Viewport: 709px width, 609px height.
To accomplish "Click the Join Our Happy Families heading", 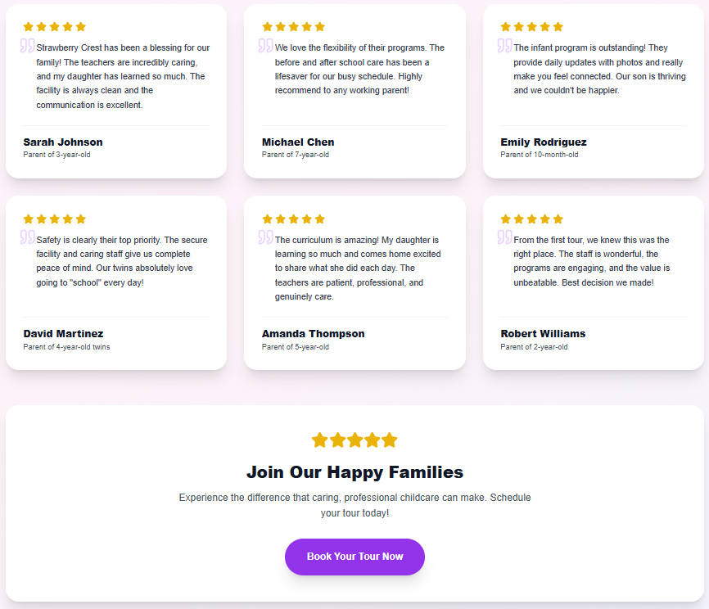I will point(354,472).
